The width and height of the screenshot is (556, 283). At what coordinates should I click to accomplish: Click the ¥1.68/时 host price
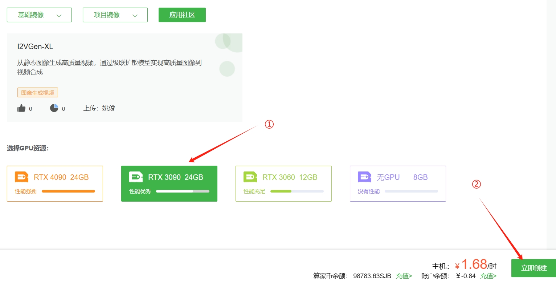point(475,264)
